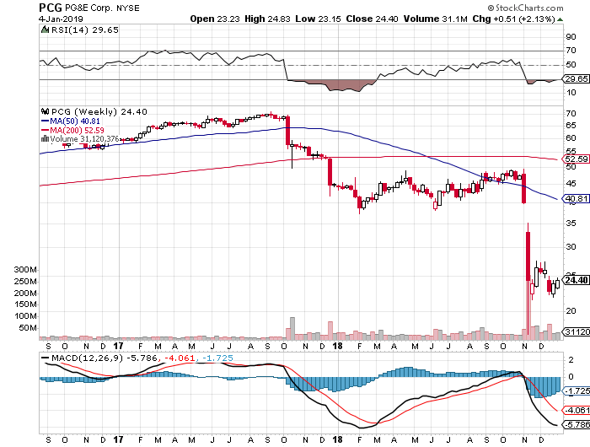
Task: Click the blue -1.725 histogram value in MACD legend
Action: (217, 358)
